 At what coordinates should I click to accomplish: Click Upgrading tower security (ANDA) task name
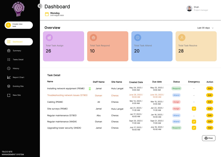click(x=64, y=128)
